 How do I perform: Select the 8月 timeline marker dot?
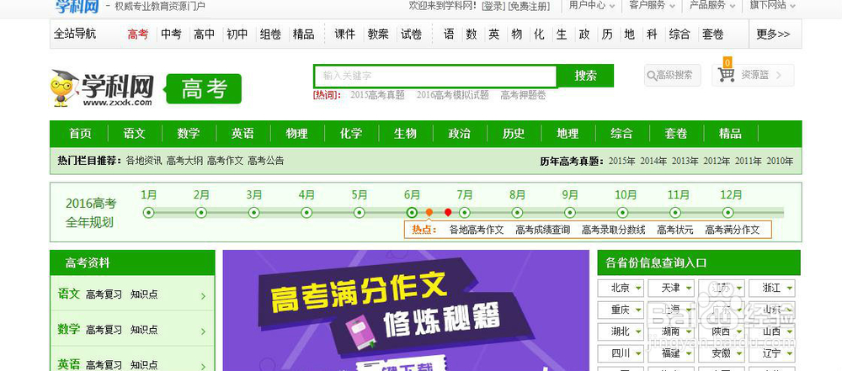click(517, 213)
